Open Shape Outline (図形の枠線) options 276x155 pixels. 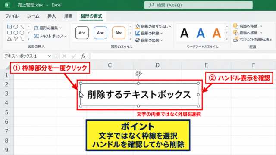pos(149,33)
